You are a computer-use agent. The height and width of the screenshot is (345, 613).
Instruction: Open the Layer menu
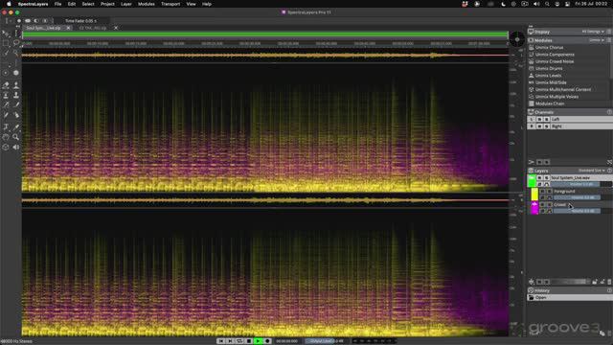pyautogui.click(x=125, y=4)
